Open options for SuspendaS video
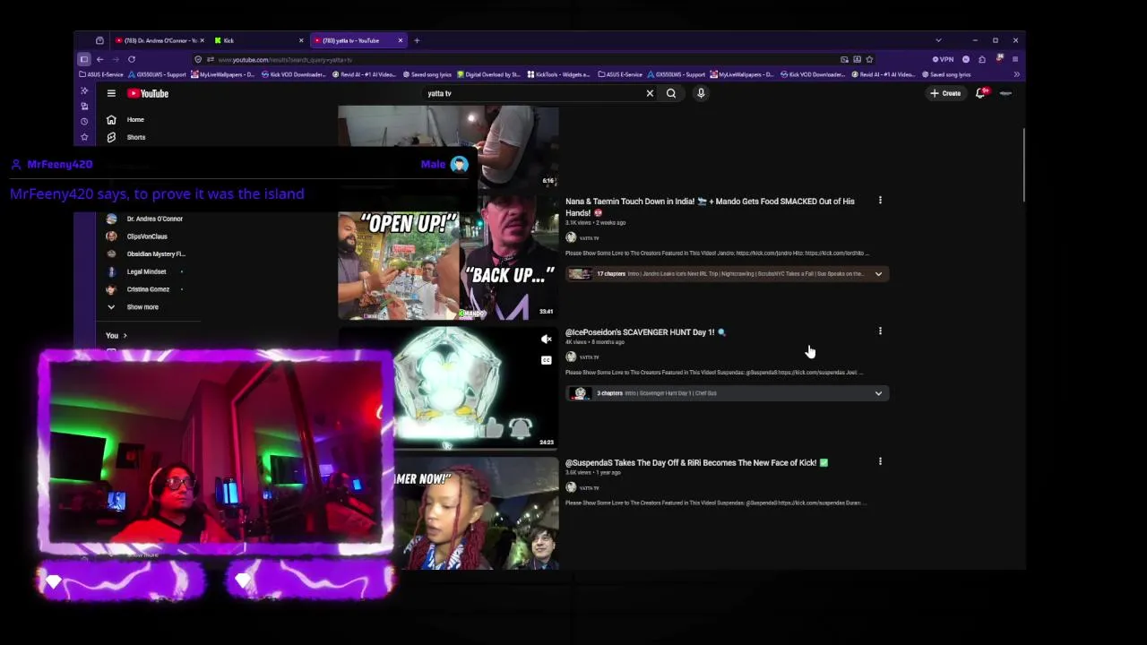 tap(880, 462)
